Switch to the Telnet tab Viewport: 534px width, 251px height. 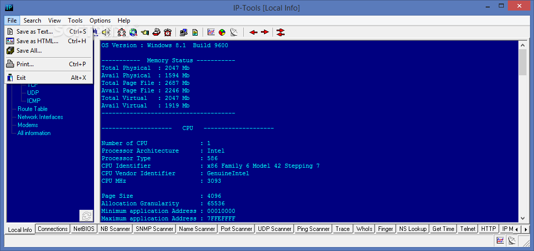tap(467, 229)
